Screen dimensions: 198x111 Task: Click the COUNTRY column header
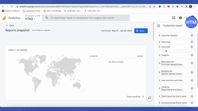(x=93, y=56)
